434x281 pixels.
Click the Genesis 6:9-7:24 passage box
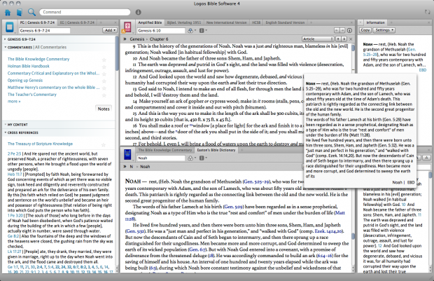(x=44, y=31)
